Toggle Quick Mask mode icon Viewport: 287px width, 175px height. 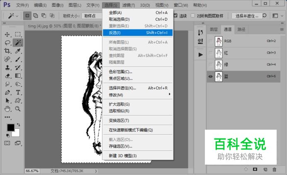pos(7,143)
